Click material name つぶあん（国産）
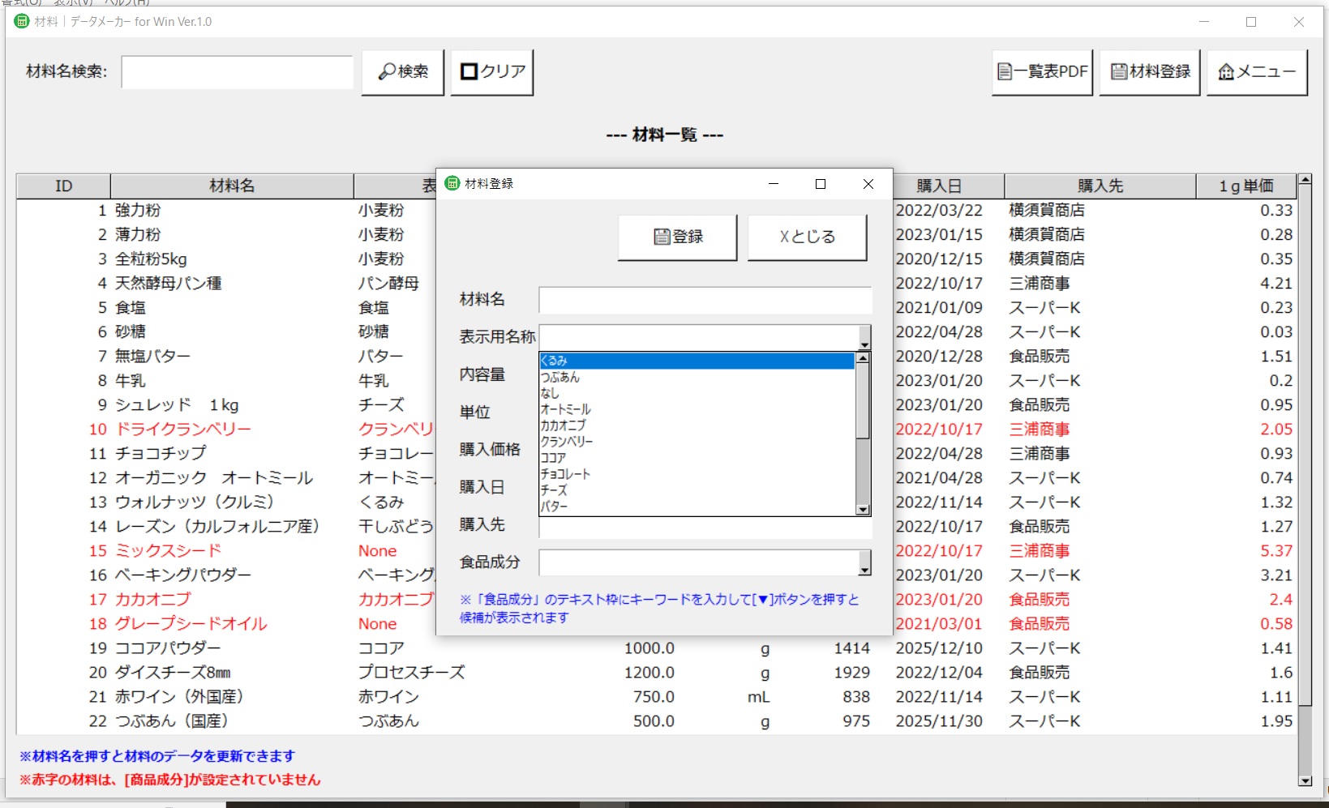The width and height of the screenshot is (1329, 808). [172, 721]
